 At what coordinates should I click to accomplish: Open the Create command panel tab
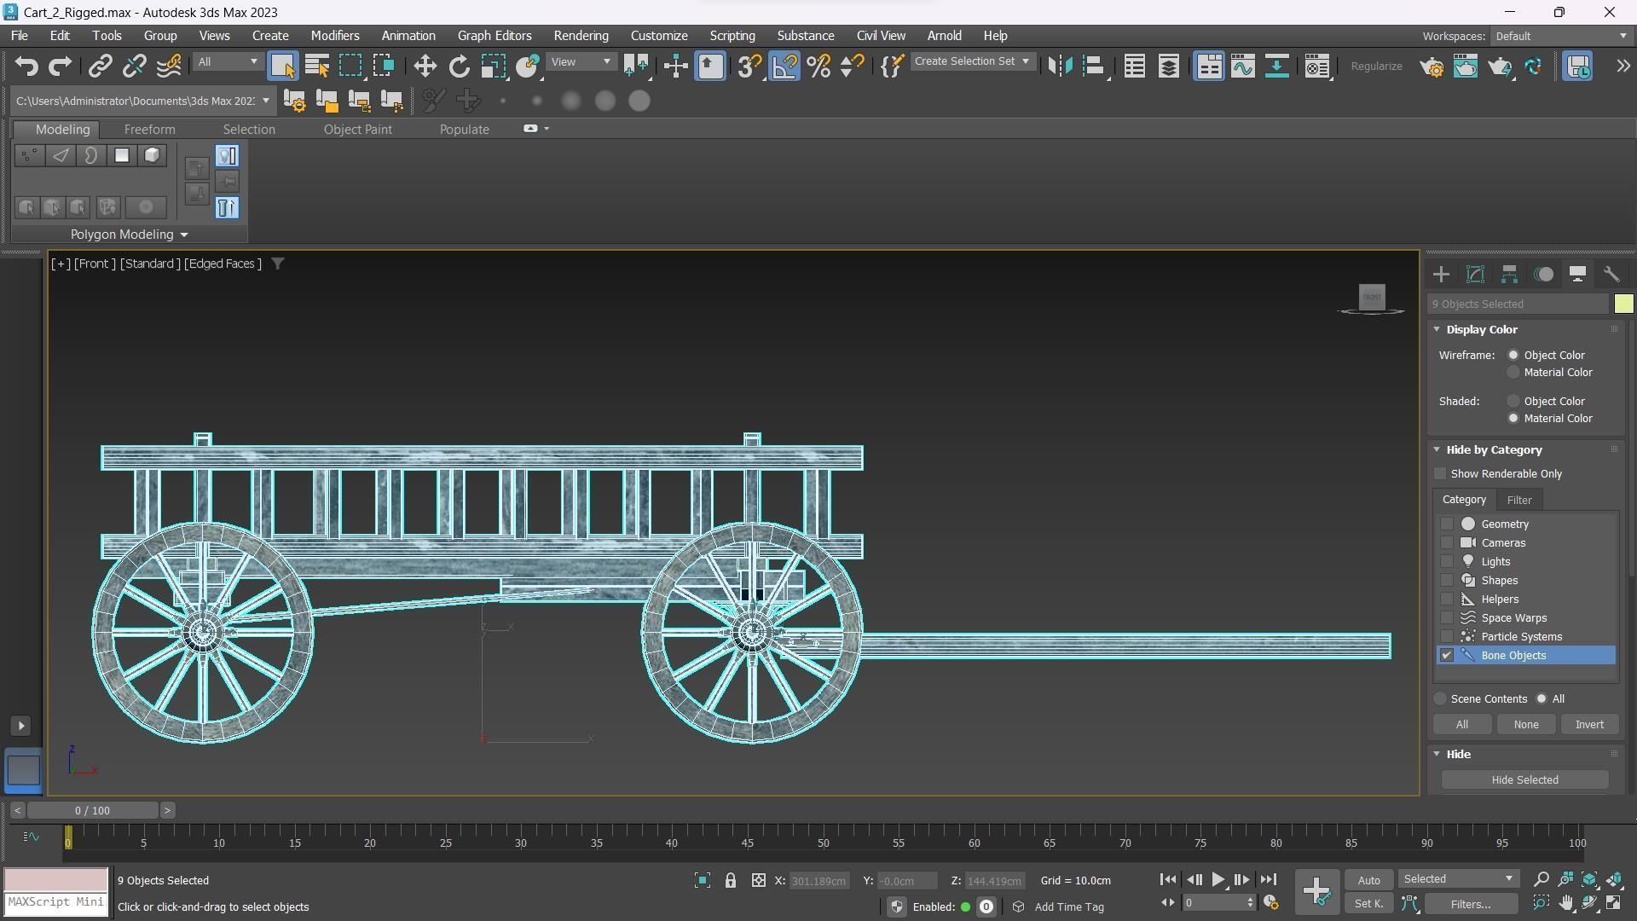point(1441,275)
